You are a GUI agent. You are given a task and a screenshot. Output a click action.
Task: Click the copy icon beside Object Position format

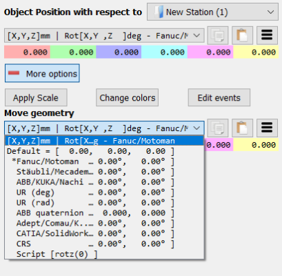click(x=218, y=35)
